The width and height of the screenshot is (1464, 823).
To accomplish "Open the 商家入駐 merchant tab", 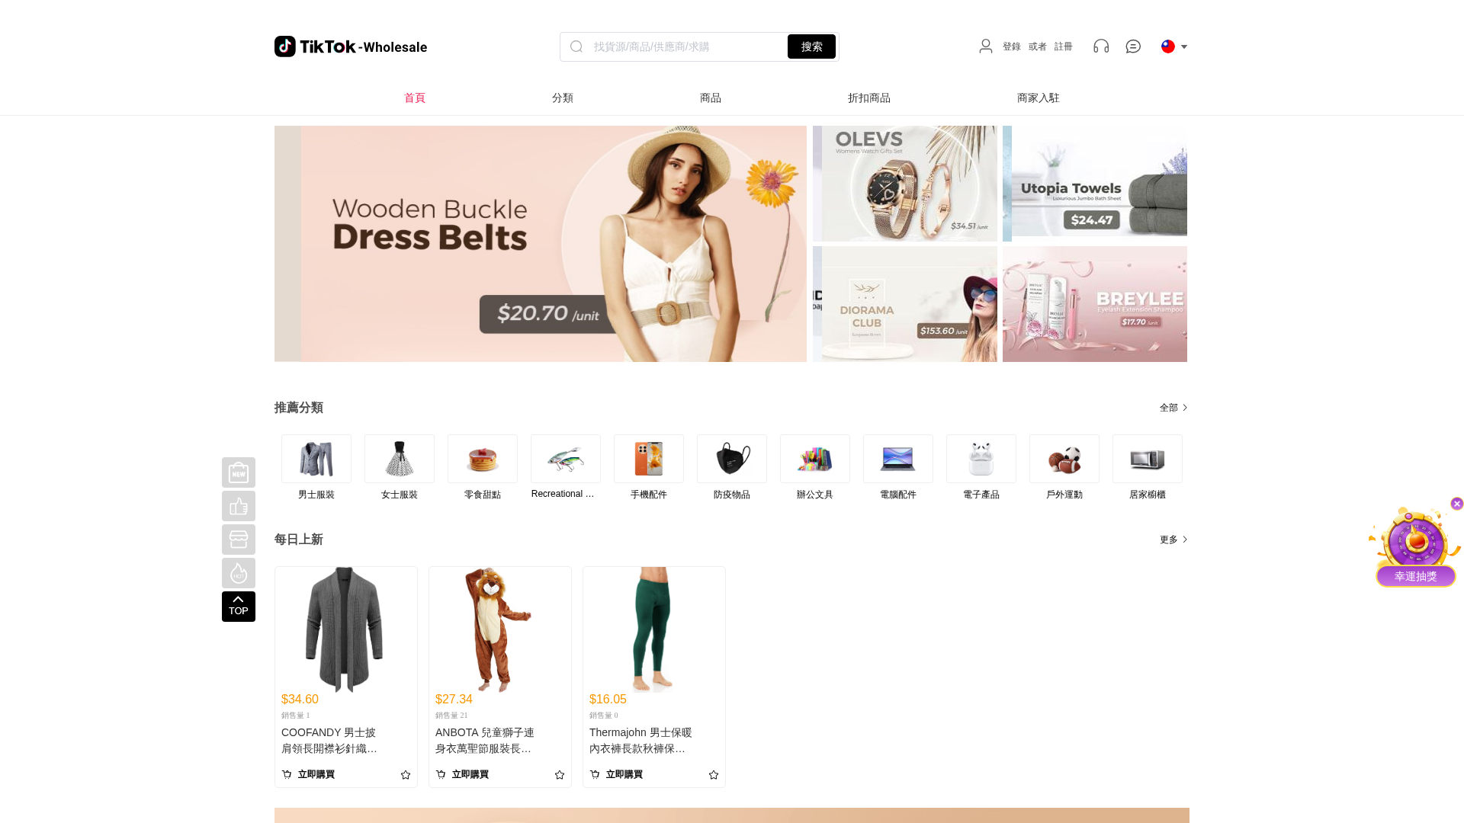I will click(1039, 98).
